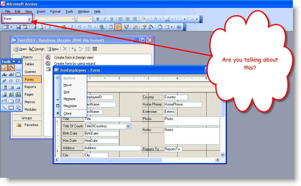Open the Field List from toolbar
Screen dimensions: 301x186
point(111,27)
